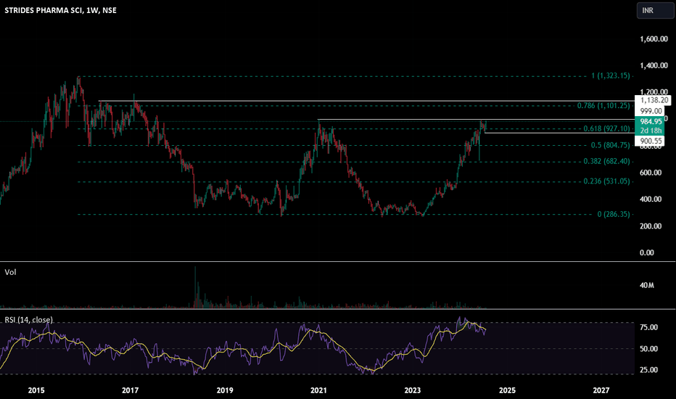
Task: Click the 40M volume axis label
Action: click(647, 286)
